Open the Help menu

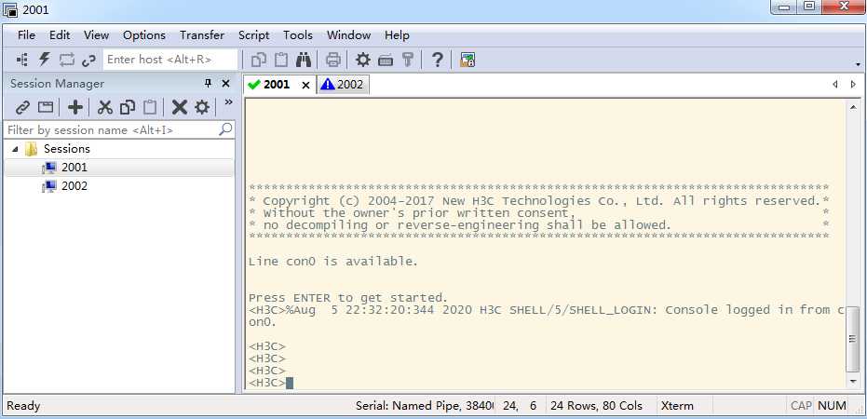pos(397,34)
